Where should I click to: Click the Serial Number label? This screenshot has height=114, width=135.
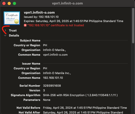point(30,86)
